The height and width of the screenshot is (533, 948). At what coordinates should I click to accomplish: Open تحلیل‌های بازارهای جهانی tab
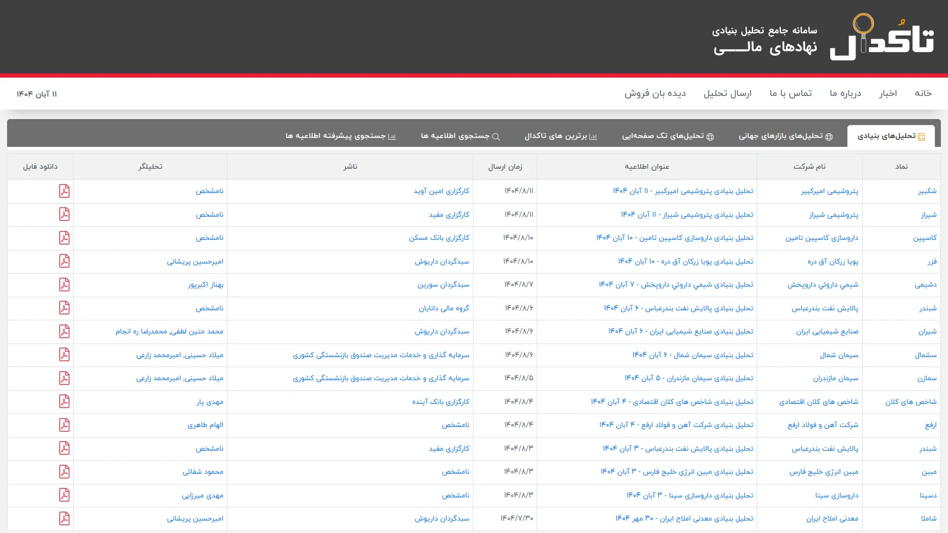[785, 136]
